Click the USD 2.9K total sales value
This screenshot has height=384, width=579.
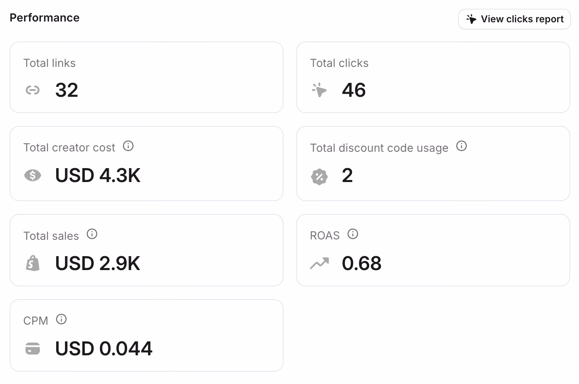point(98,263)
